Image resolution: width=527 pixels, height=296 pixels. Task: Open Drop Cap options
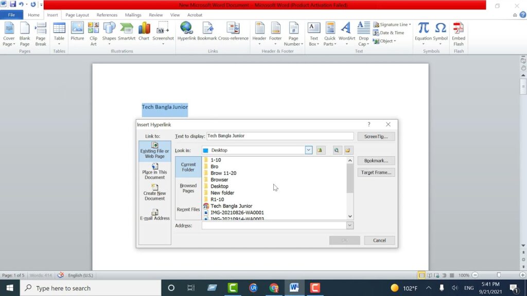click(x=363, y=34)
